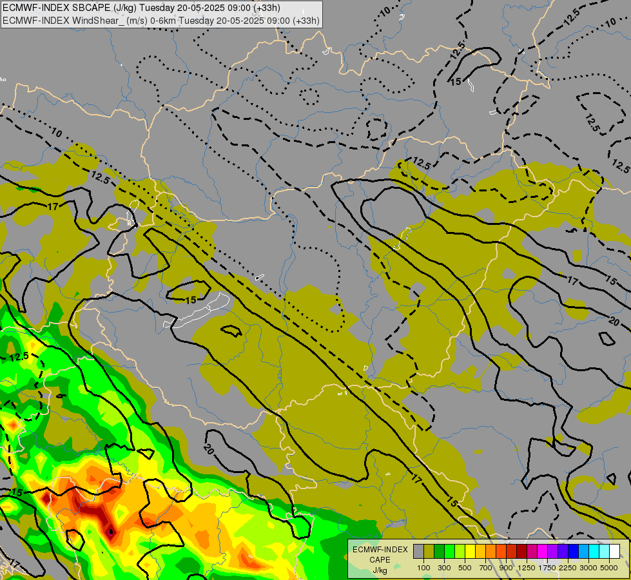Select the dark maroon swatch left of 1250

(x=522, y=551)
